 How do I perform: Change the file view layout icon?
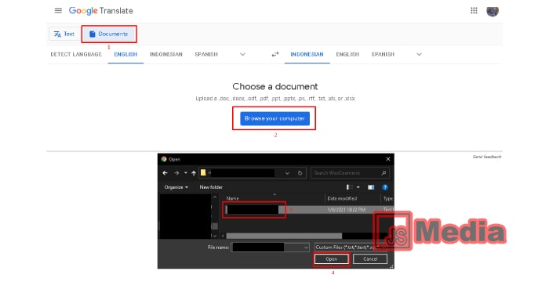point(350,187)
